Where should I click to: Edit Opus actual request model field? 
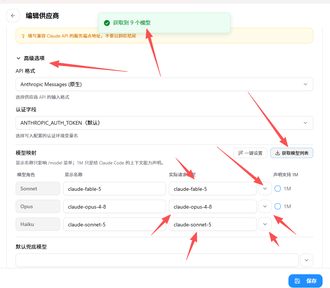[213, 206]
